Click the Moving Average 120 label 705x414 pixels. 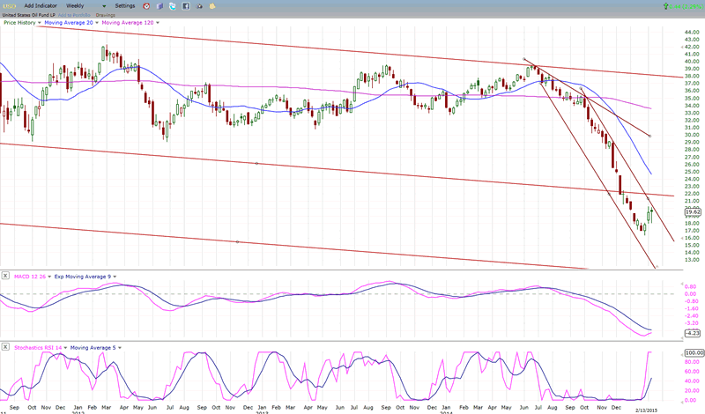[x=128, y=23]
